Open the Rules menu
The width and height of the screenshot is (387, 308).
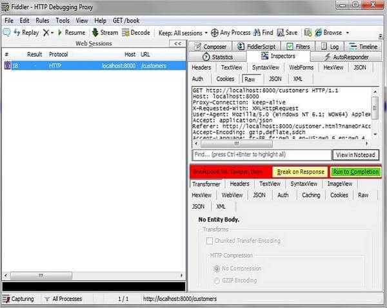(x=42, y=20)
